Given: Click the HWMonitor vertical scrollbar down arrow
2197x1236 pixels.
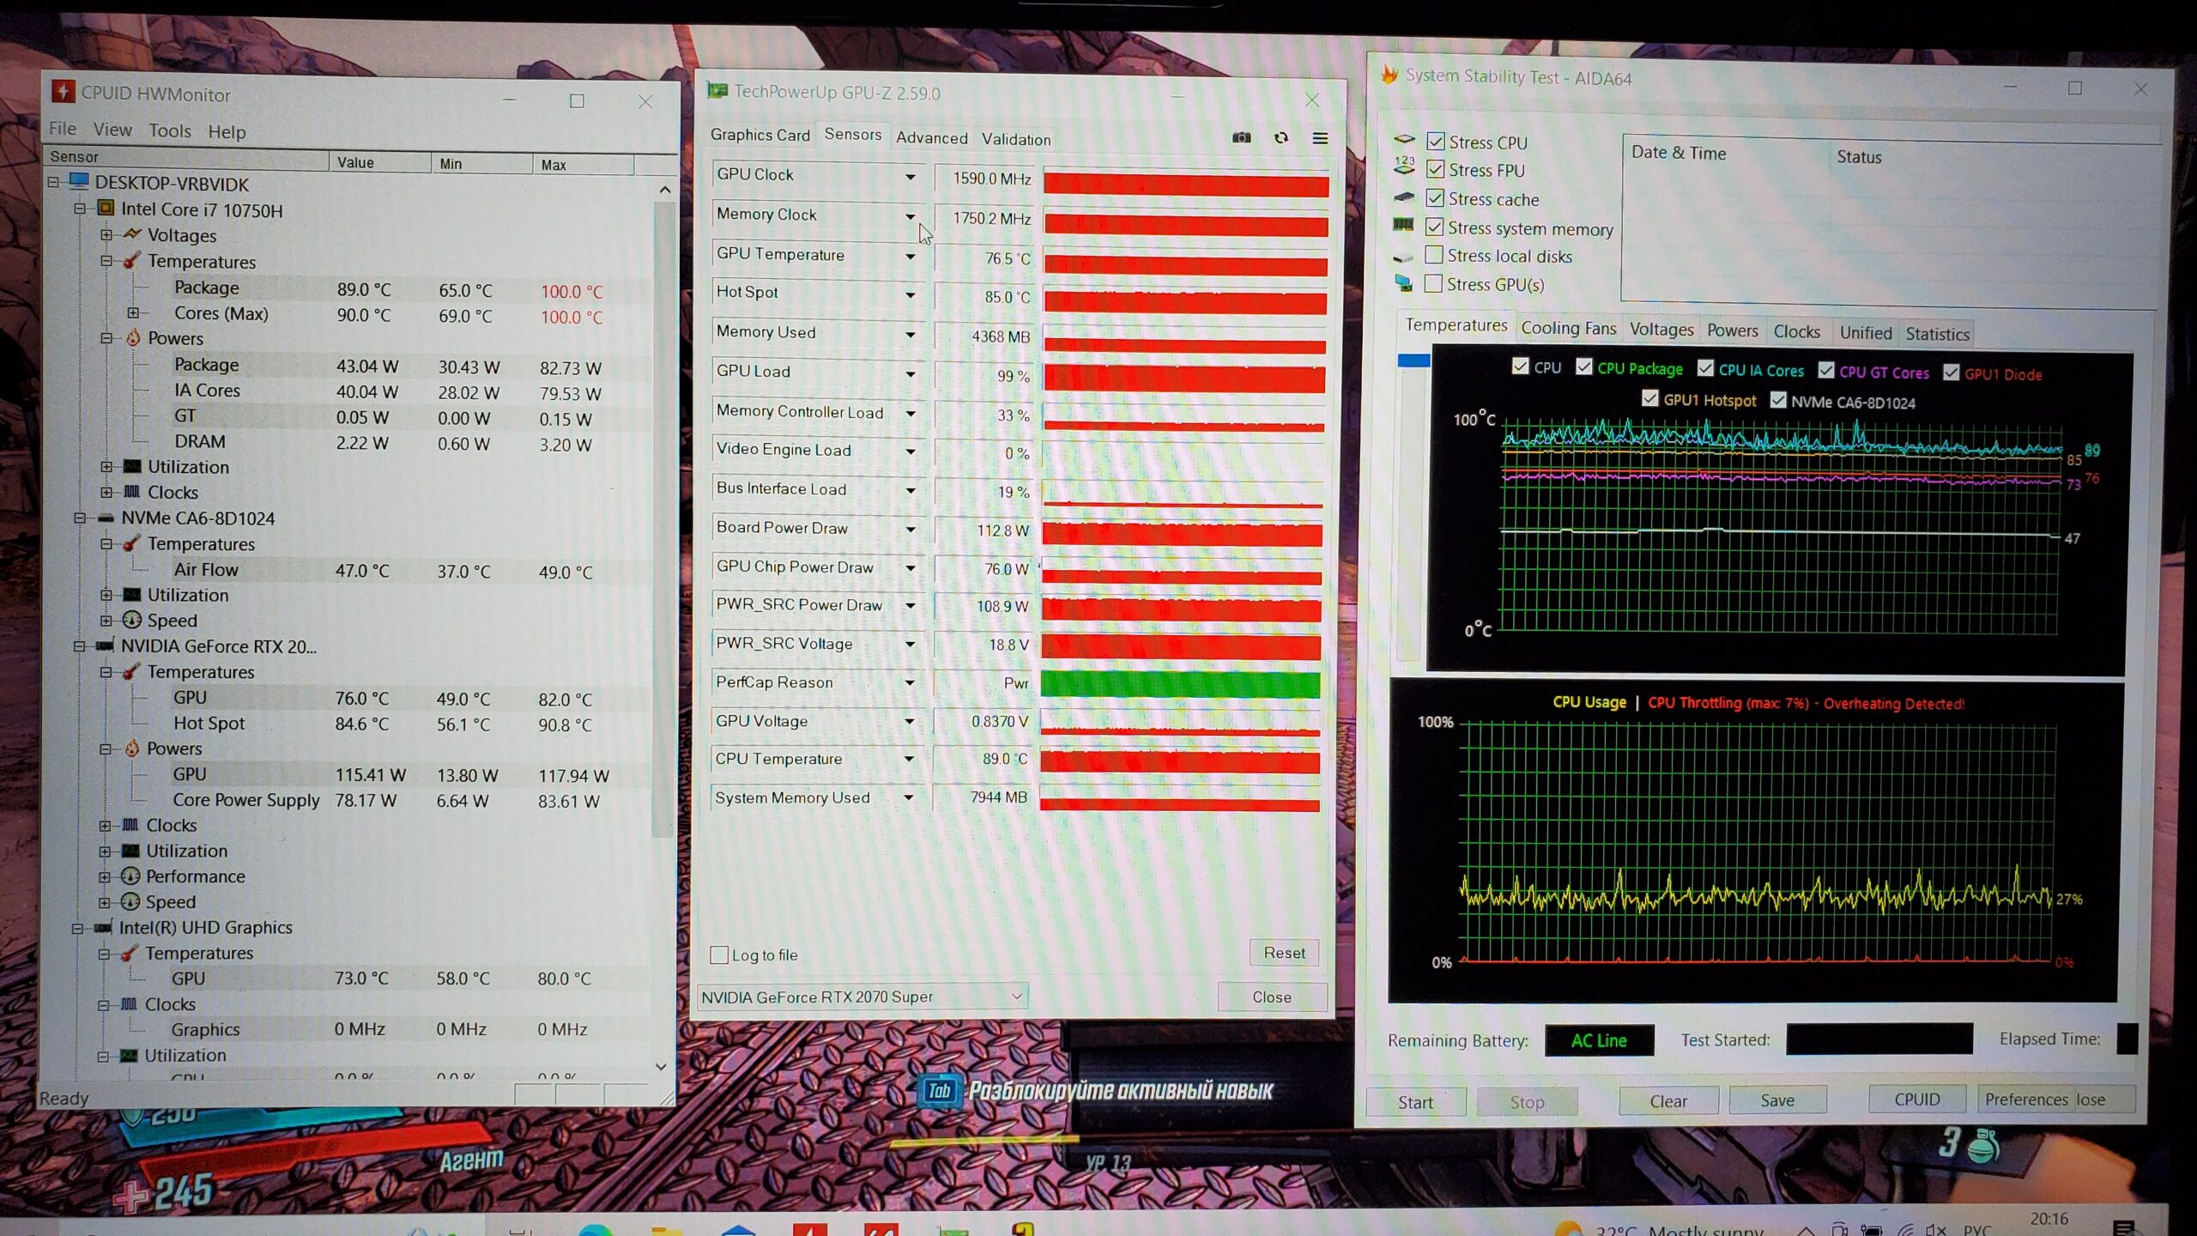Looking at the screenshot, I should coord(661,1067).
